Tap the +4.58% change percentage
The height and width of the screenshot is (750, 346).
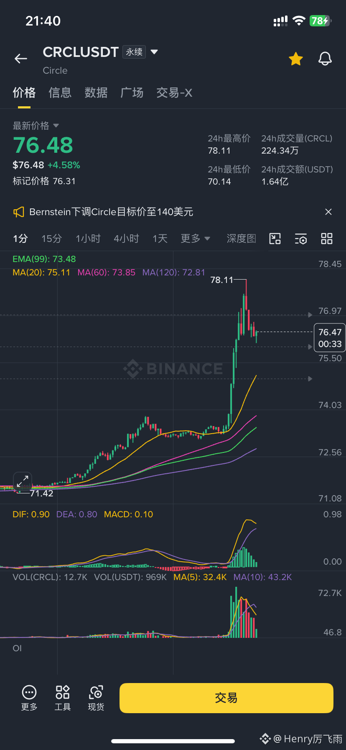point(64,165)
